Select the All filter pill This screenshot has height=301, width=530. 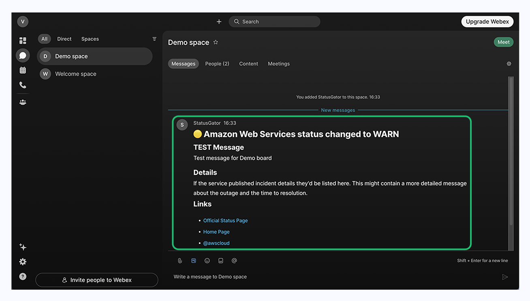[x=44, y=39]
